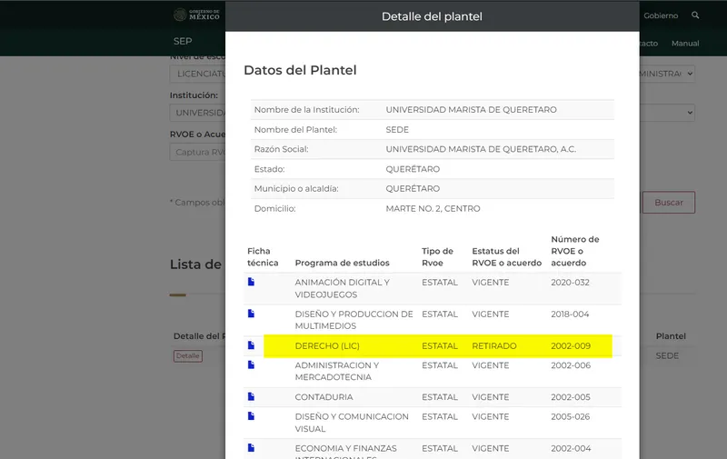Select RVOE number 2002-004

tap(571, 448)
